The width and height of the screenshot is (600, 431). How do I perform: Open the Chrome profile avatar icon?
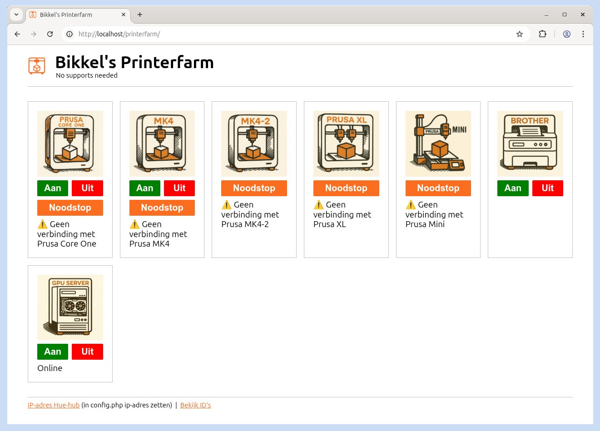click(x=567, y=34)
